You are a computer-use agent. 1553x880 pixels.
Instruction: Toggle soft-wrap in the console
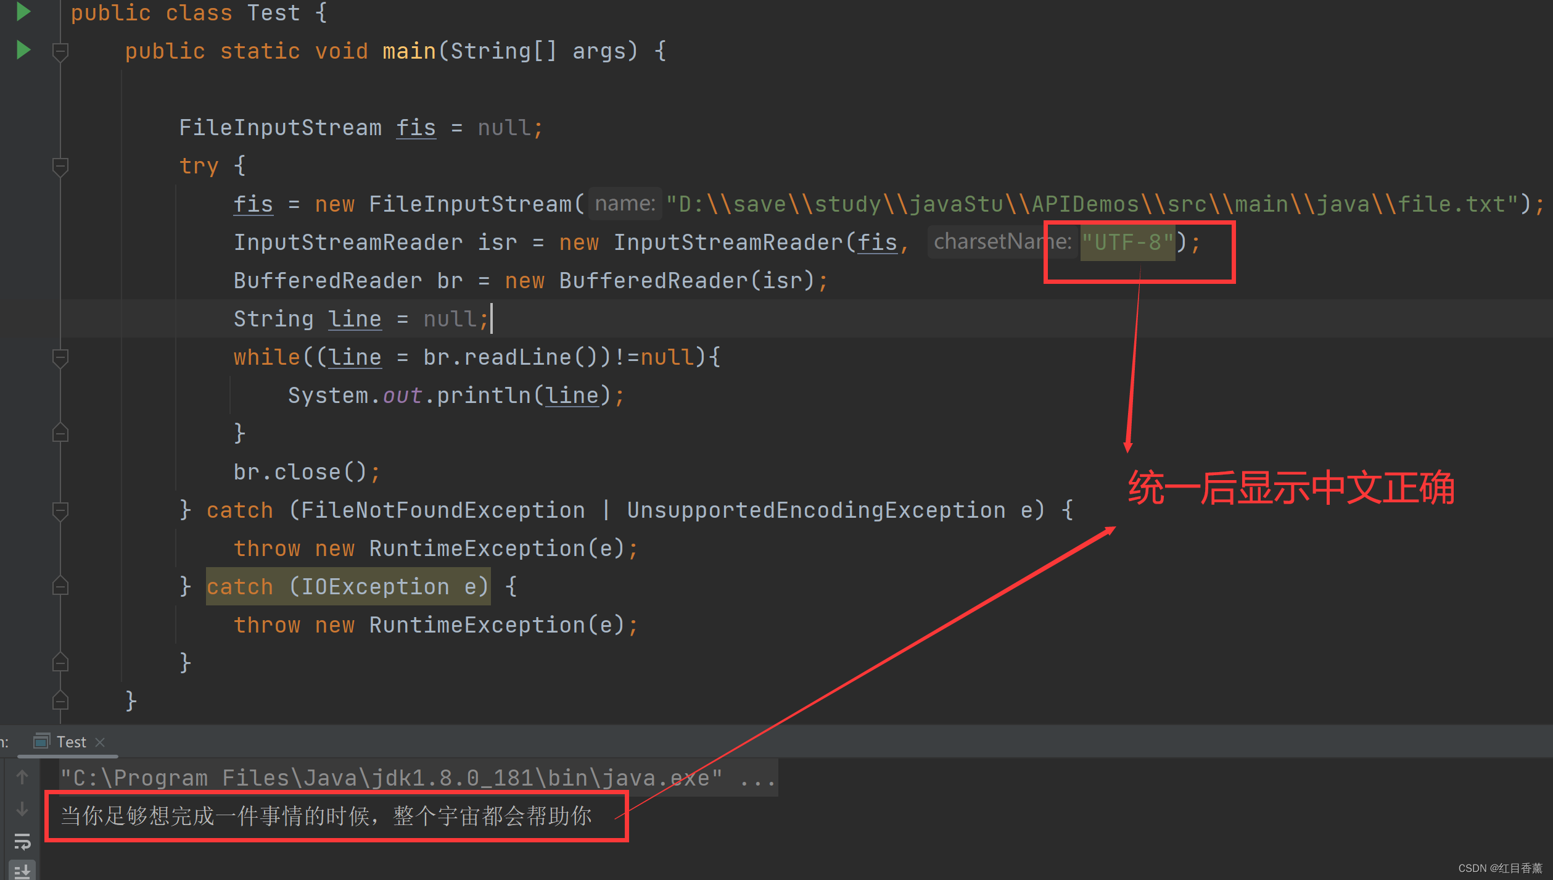click(22, 841)
